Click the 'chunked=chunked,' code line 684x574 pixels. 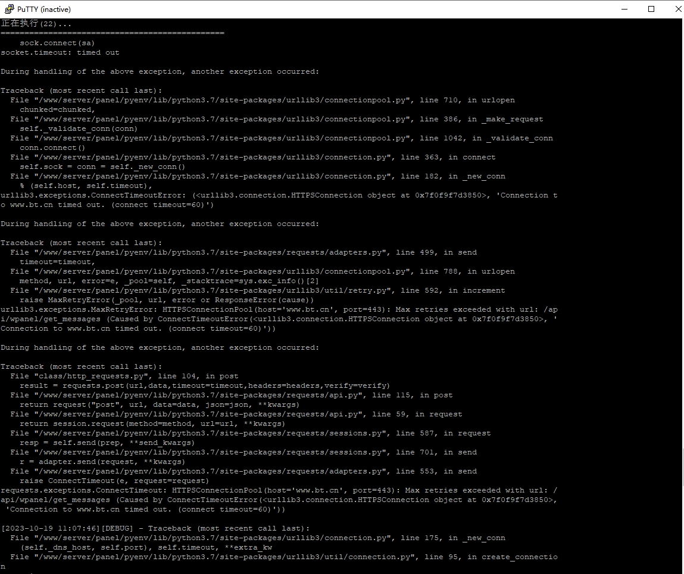(x=57, y=109)
